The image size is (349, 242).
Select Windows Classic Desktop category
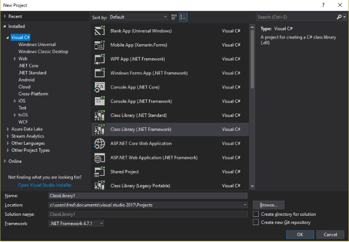point(43,51)
